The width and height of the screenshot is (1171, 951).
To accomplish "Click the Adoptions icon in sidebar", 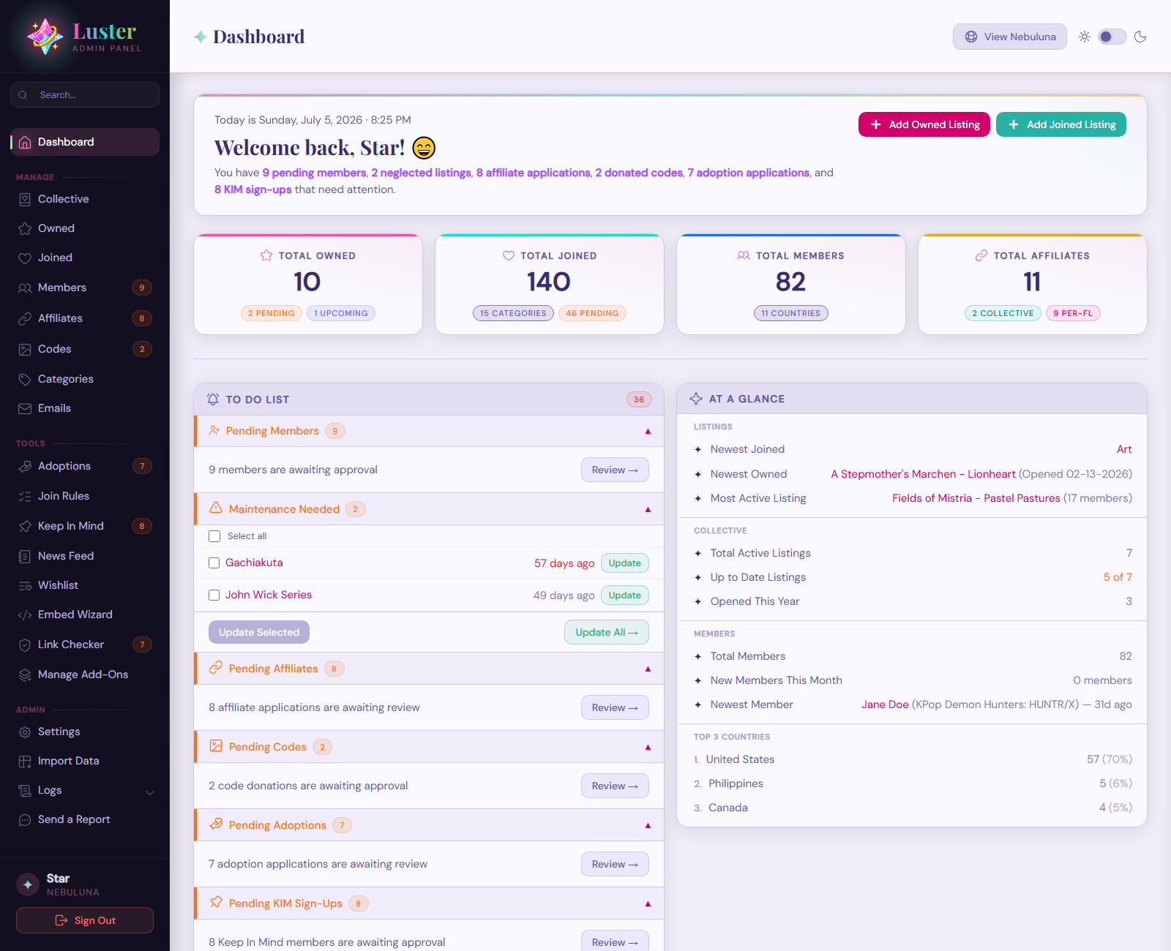I will tap(25, 466).
